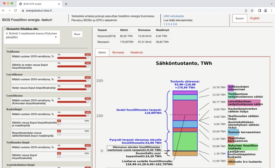
Task: Open scenario link number 6
Action: click(x=176, y=24)
